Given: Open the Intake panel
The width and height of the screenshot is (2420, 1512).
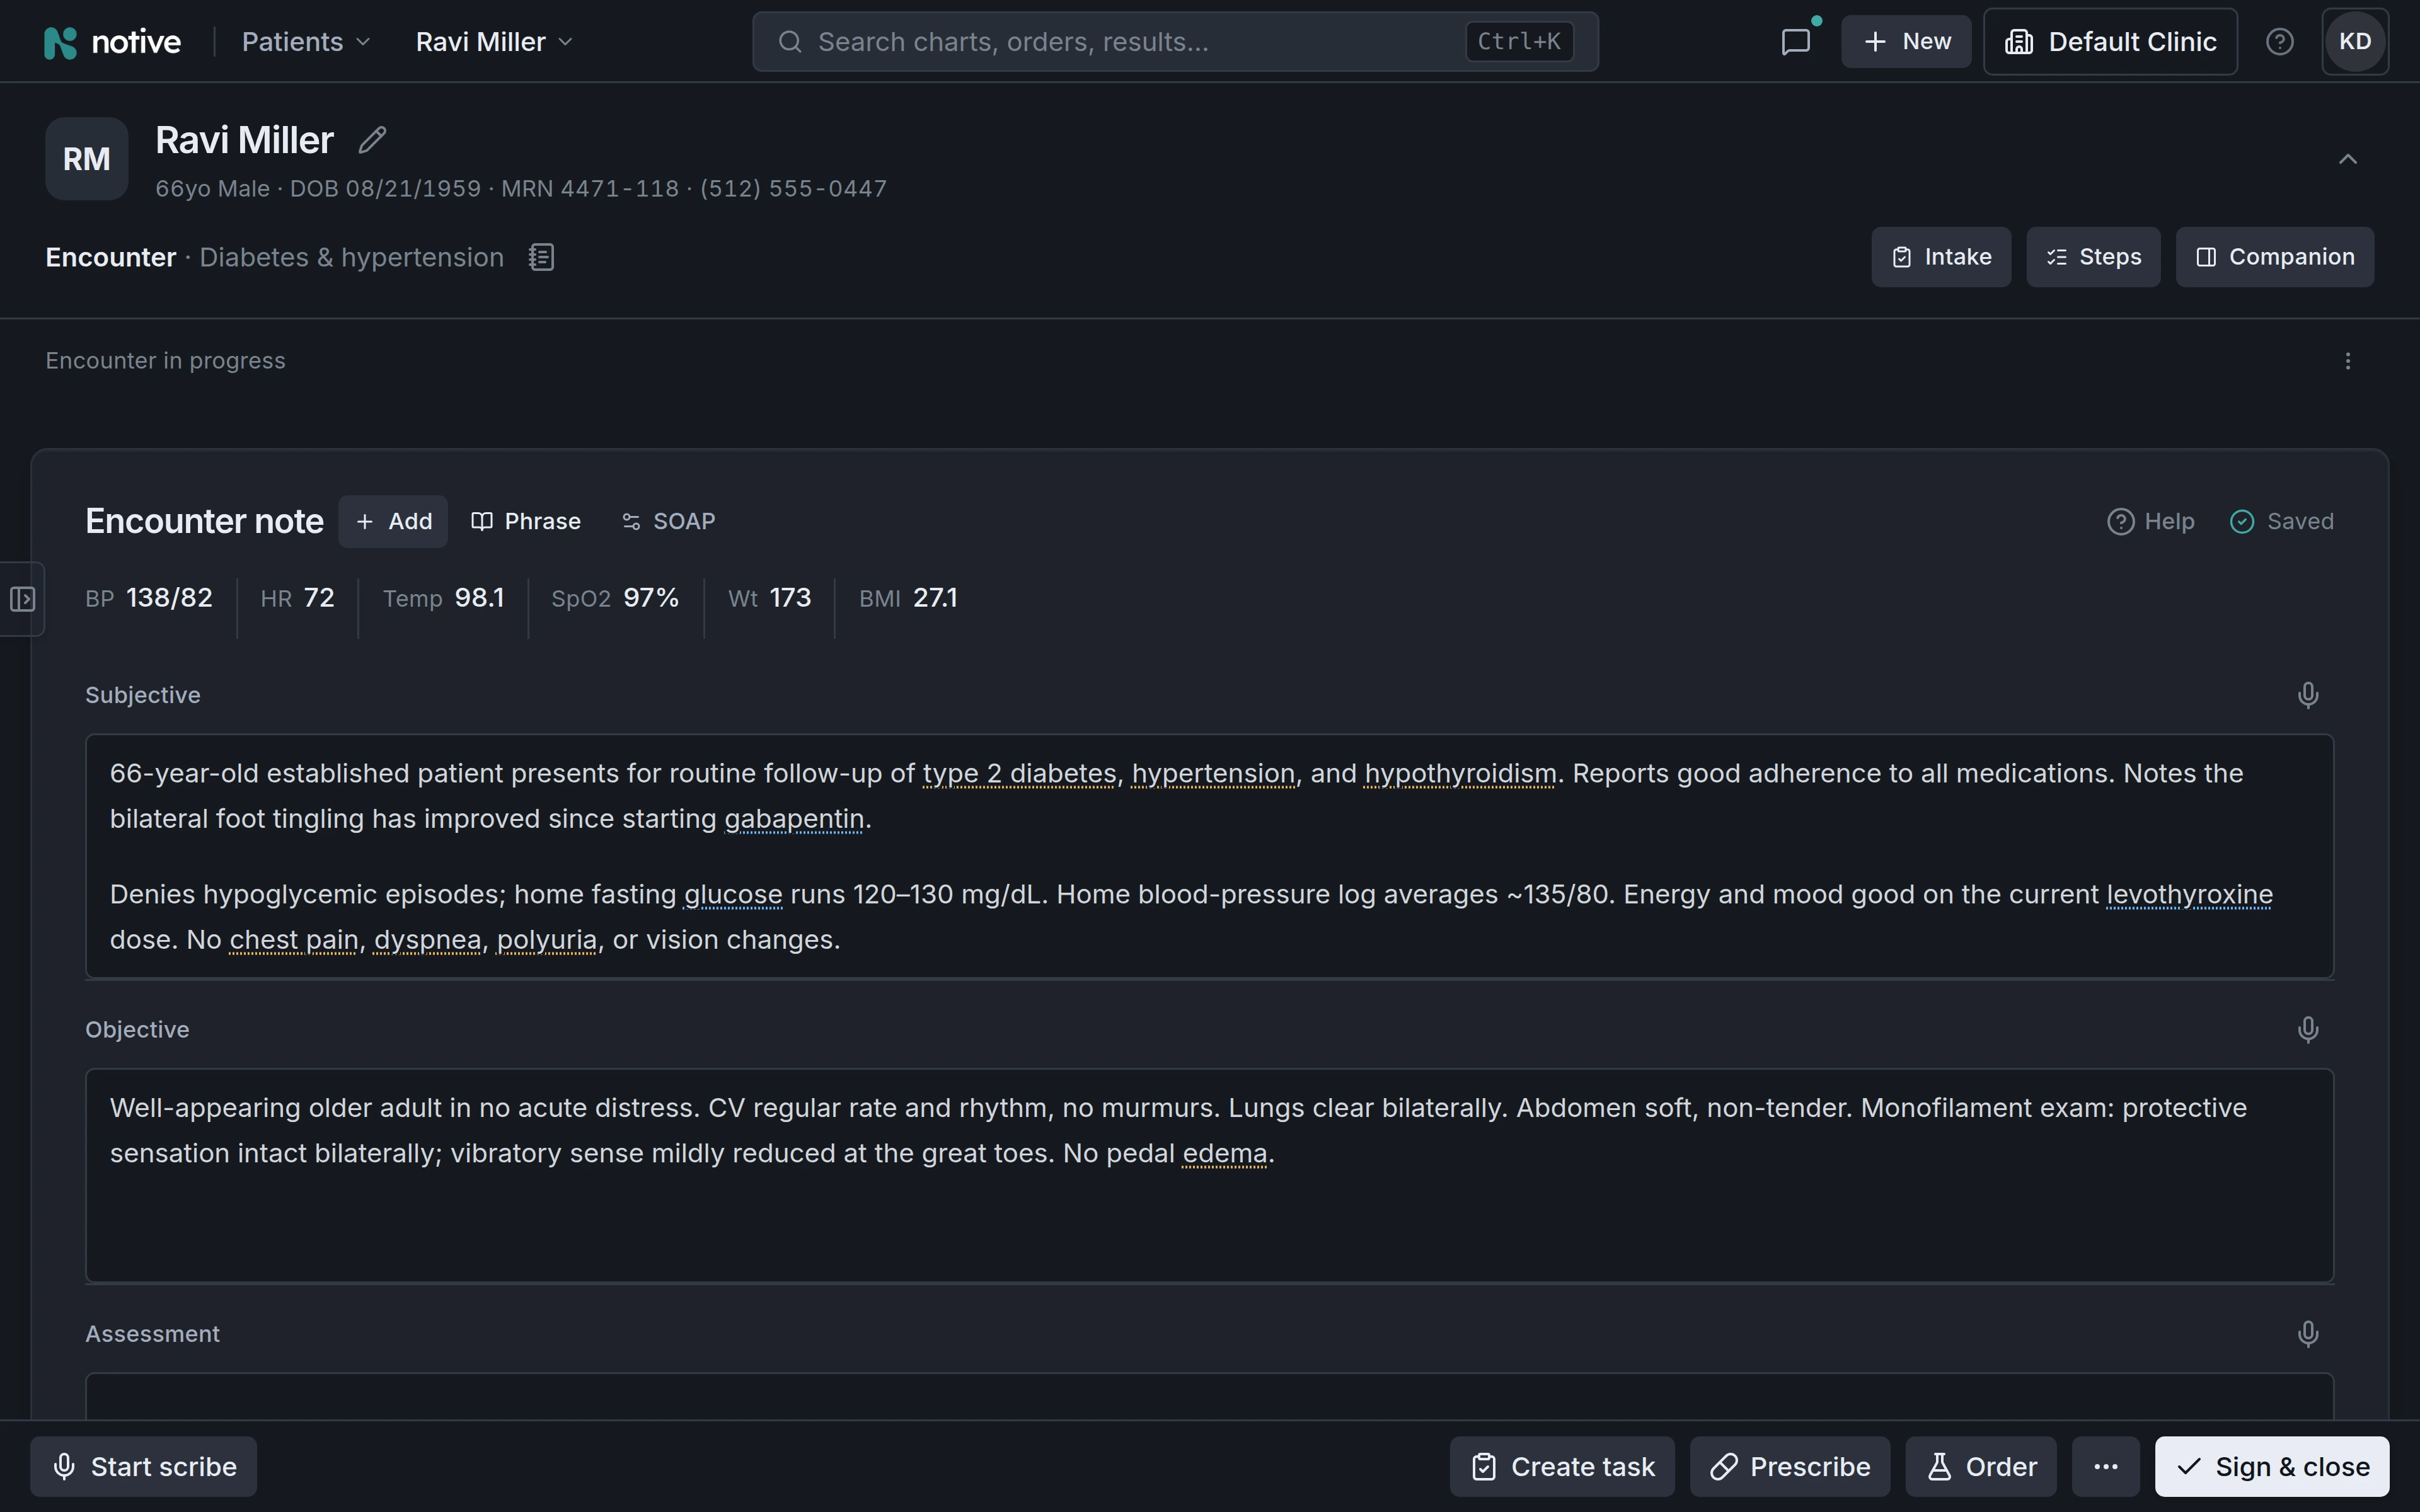Looking at the screenshot, I should (1941, 257).
